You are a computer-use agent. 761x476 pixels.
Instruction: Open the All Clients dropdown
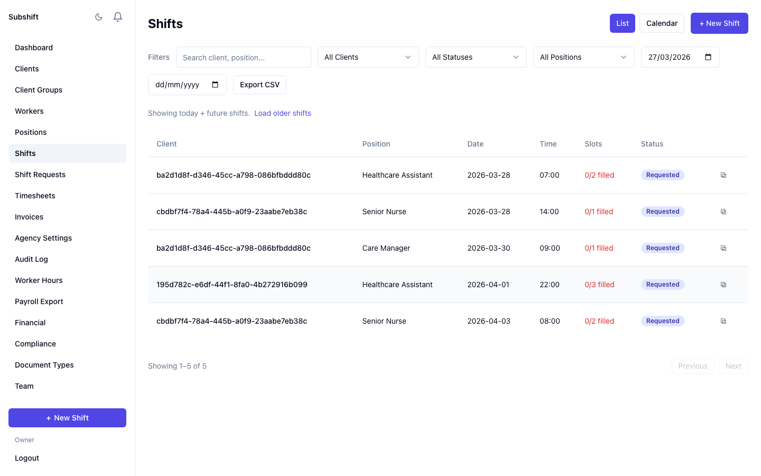click(368, 57)
